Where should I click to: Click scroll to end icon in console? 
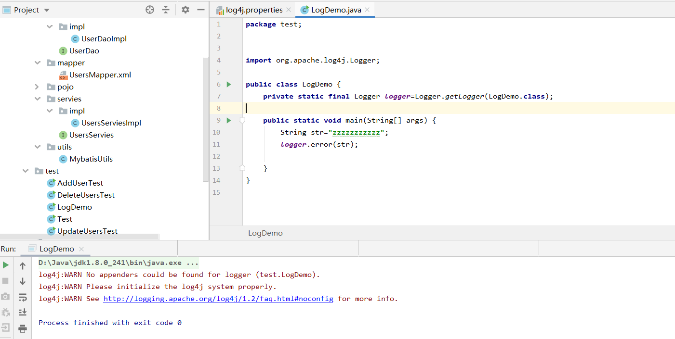point(23,313)
